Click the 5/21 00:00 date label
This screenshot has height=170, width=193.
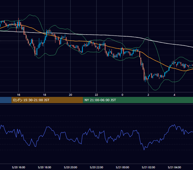click(123, 167)
